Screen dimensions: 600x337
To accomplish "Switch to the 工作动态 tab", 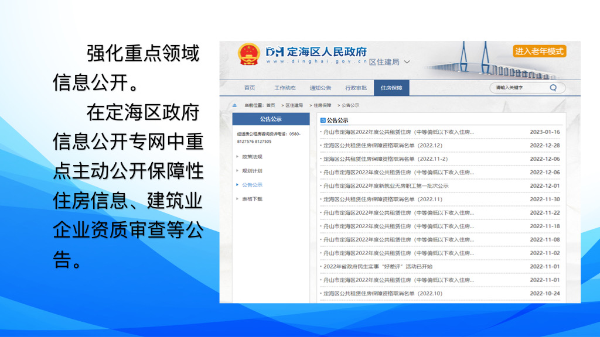I will [285, 88].
